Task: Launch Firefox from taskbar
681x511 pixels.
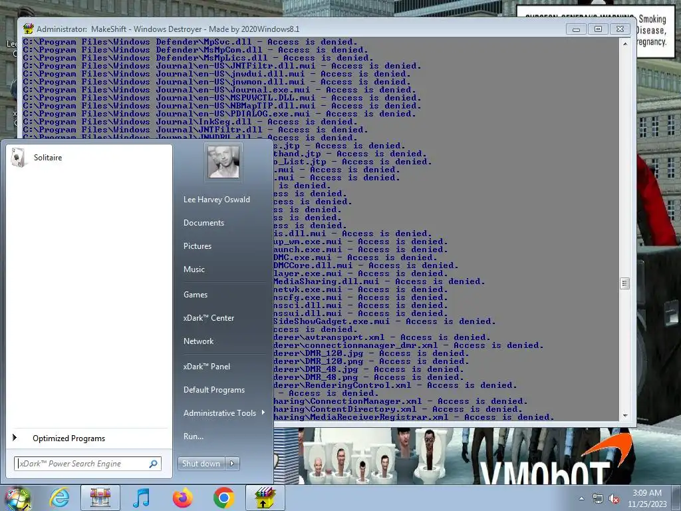Action: [x=182, y=498]
